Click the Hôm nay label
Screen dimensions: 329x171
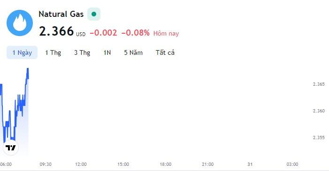click(x=166, y=34)
